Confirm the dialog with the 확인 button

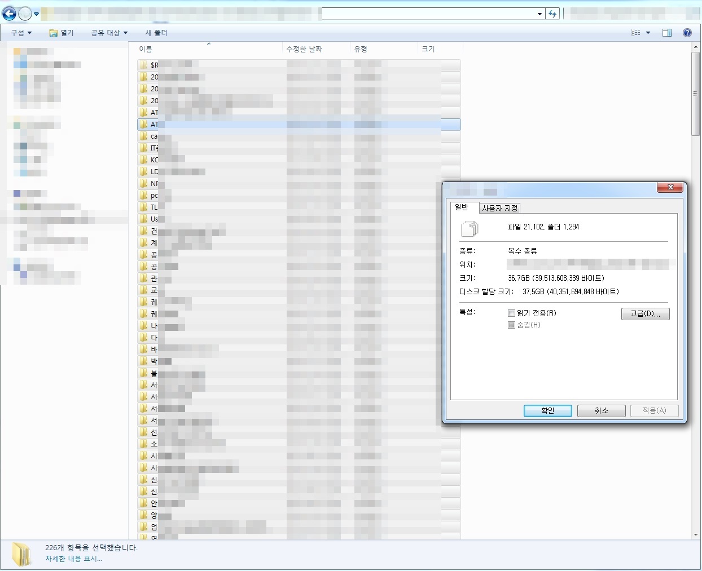click(x=548, y=410)
